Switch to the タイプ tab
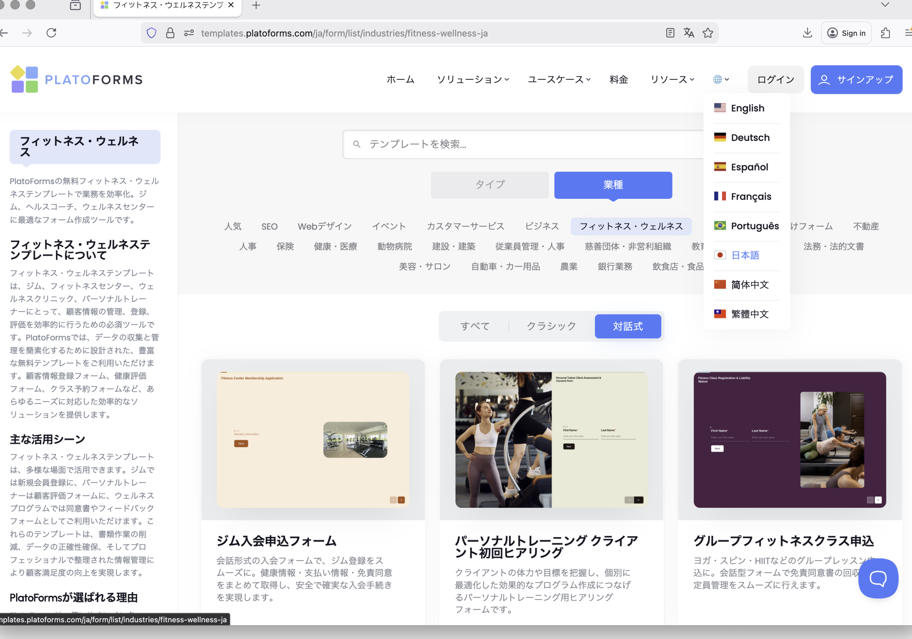Image resolution: width=912 pixels, height=639 pixels. point(489,185)
